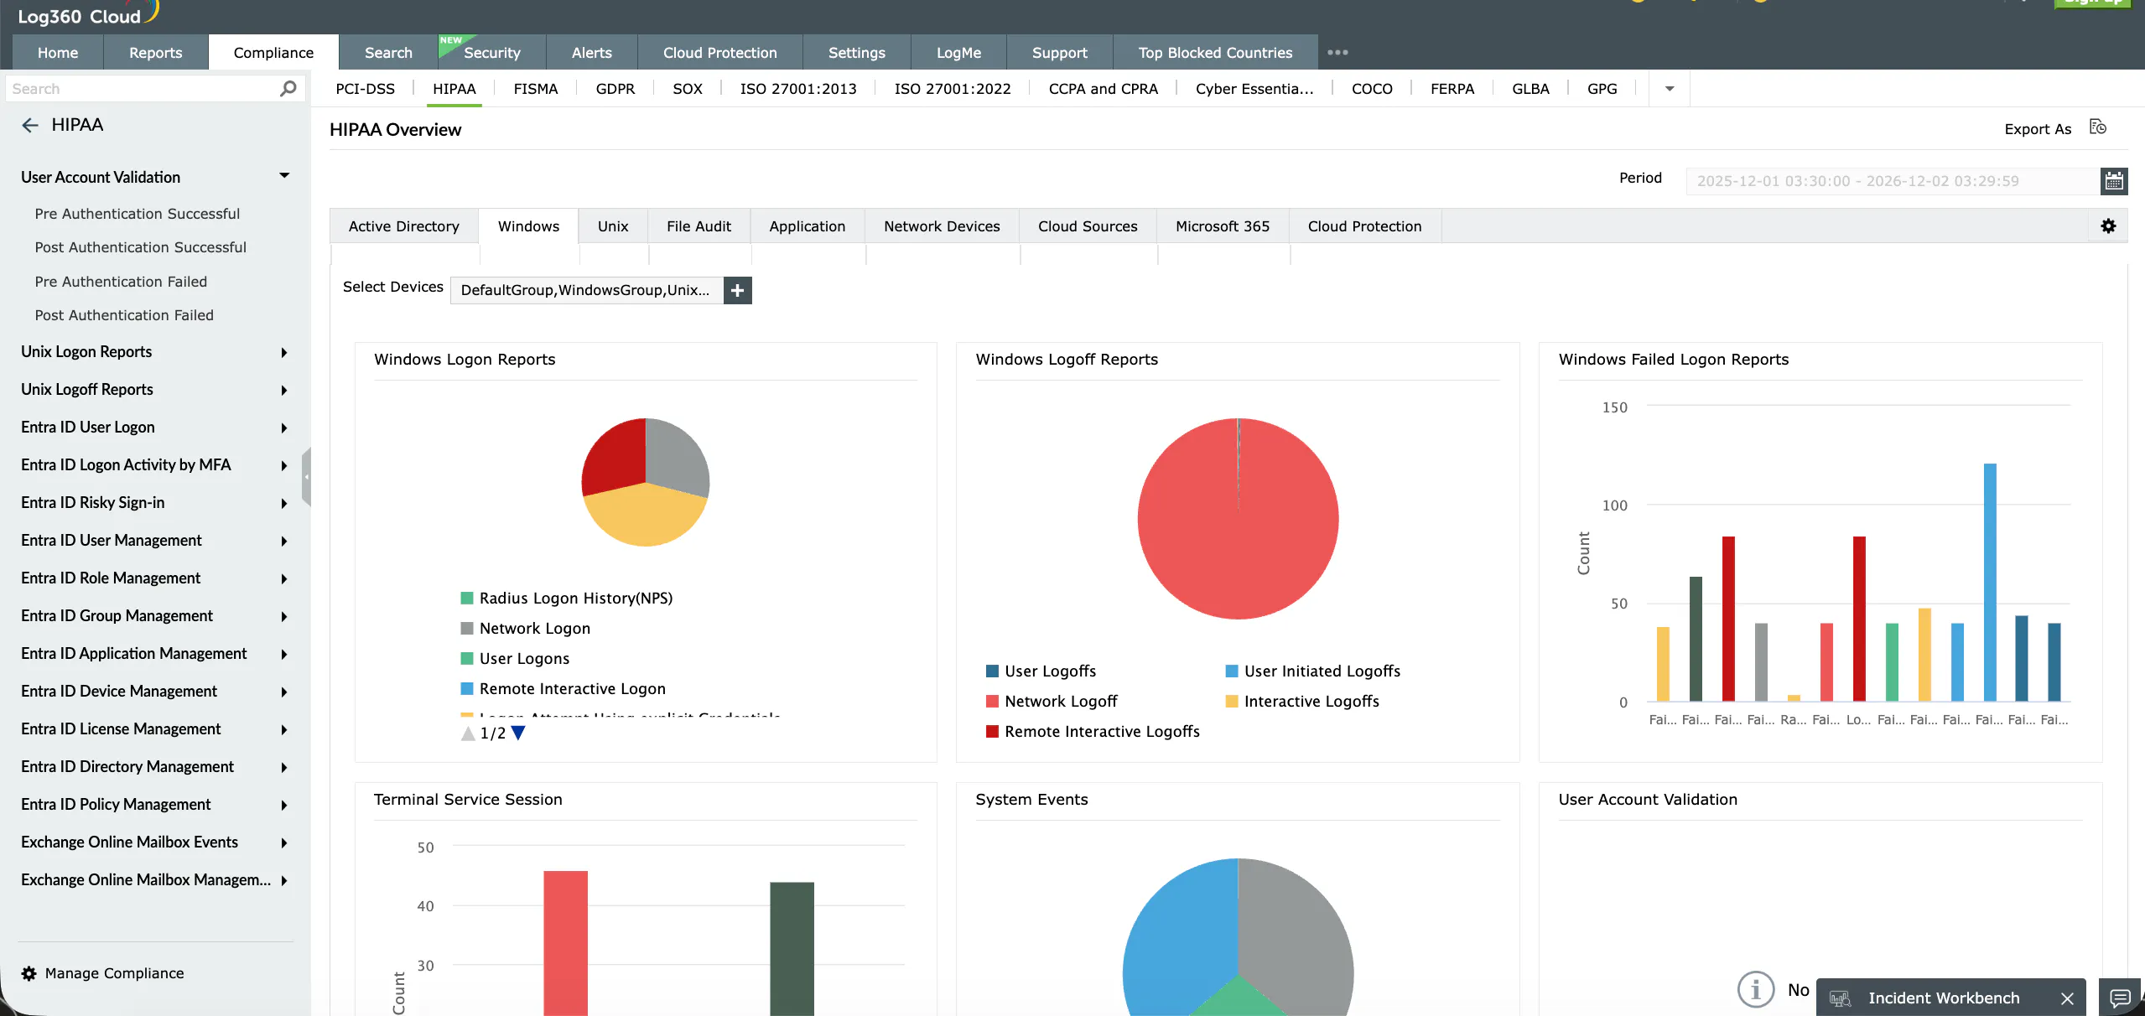Collapse the sidebar with the handle

[x=306, y=477]
